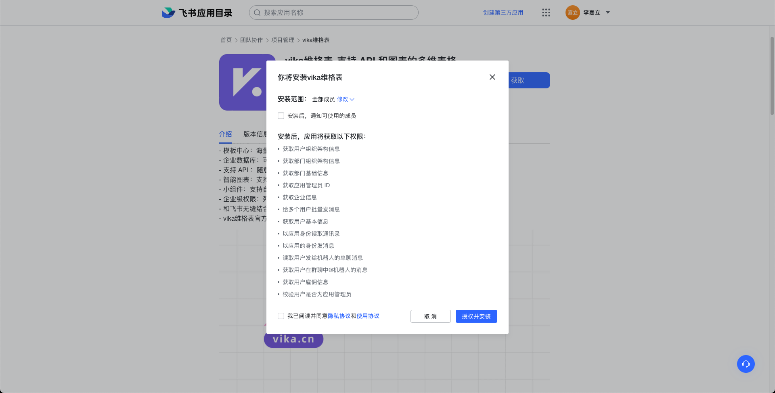Click the vika.cn badge in the banner
Screen dimensions: 775x393
click(293, 340)
